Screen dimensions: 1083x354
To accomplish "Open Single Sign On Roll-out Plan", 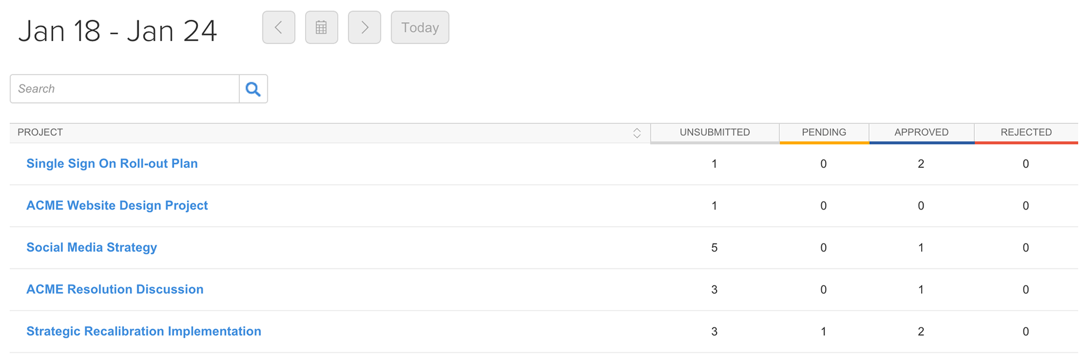I will coord(112,164).
